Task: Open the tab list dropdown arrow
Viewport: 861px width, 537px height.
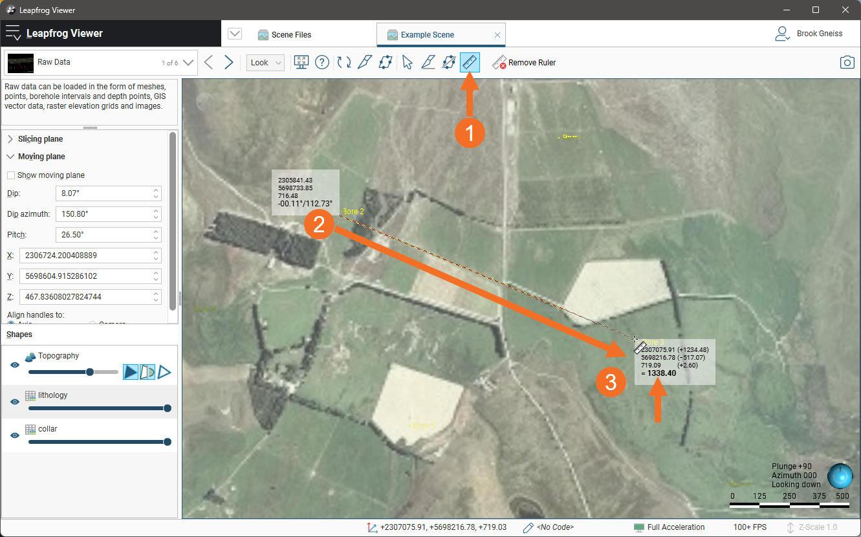Action: tap(235, 34)
